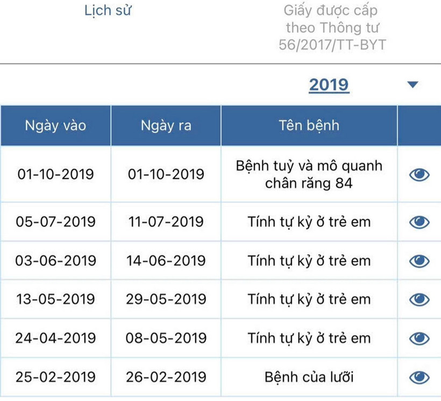View details of the 13-05-2019 hospital stay
This screenshot has width=441, height=401.
pyautogui.click(x=419, y=299)
